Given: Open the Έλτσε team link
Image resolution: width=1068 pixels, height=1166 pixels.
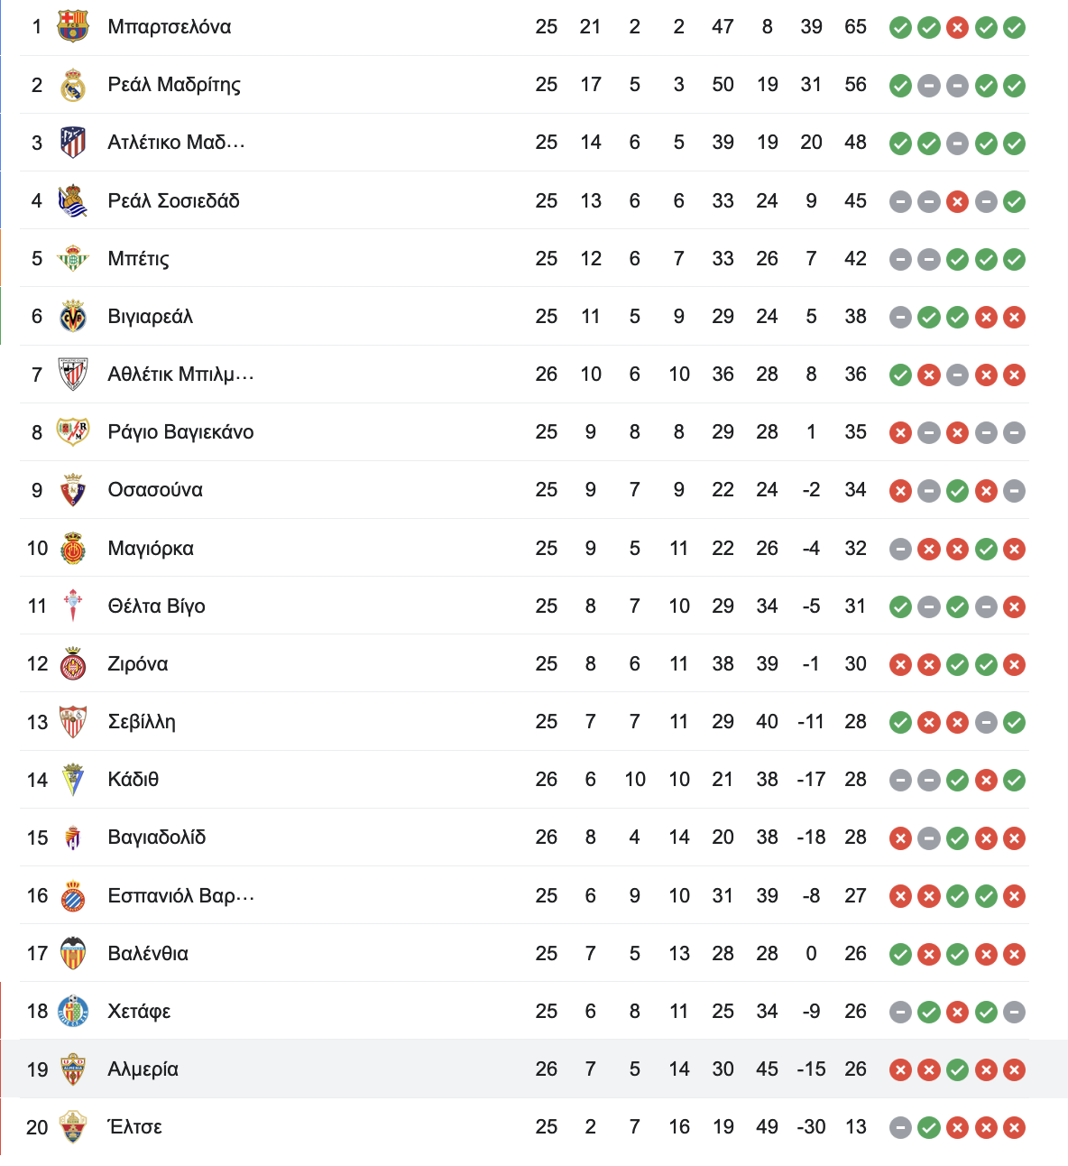Looking at the screenshot, I should (x=135, y=1126).
